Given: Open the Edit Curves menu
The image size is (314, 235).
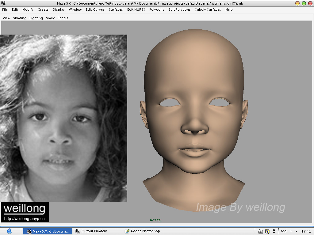Looking at the screenshot, I should click(x=95, y=9).
